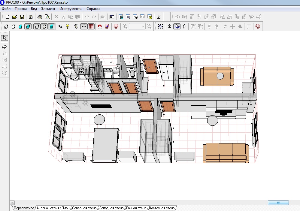300x211 pixels.
Task: Open the Вид menu
Action: (x=34, y=9)
